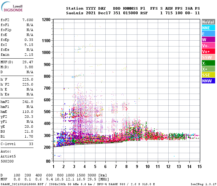Click the 500 km axis label
The image size is (217, 186).
pos(47,112)
